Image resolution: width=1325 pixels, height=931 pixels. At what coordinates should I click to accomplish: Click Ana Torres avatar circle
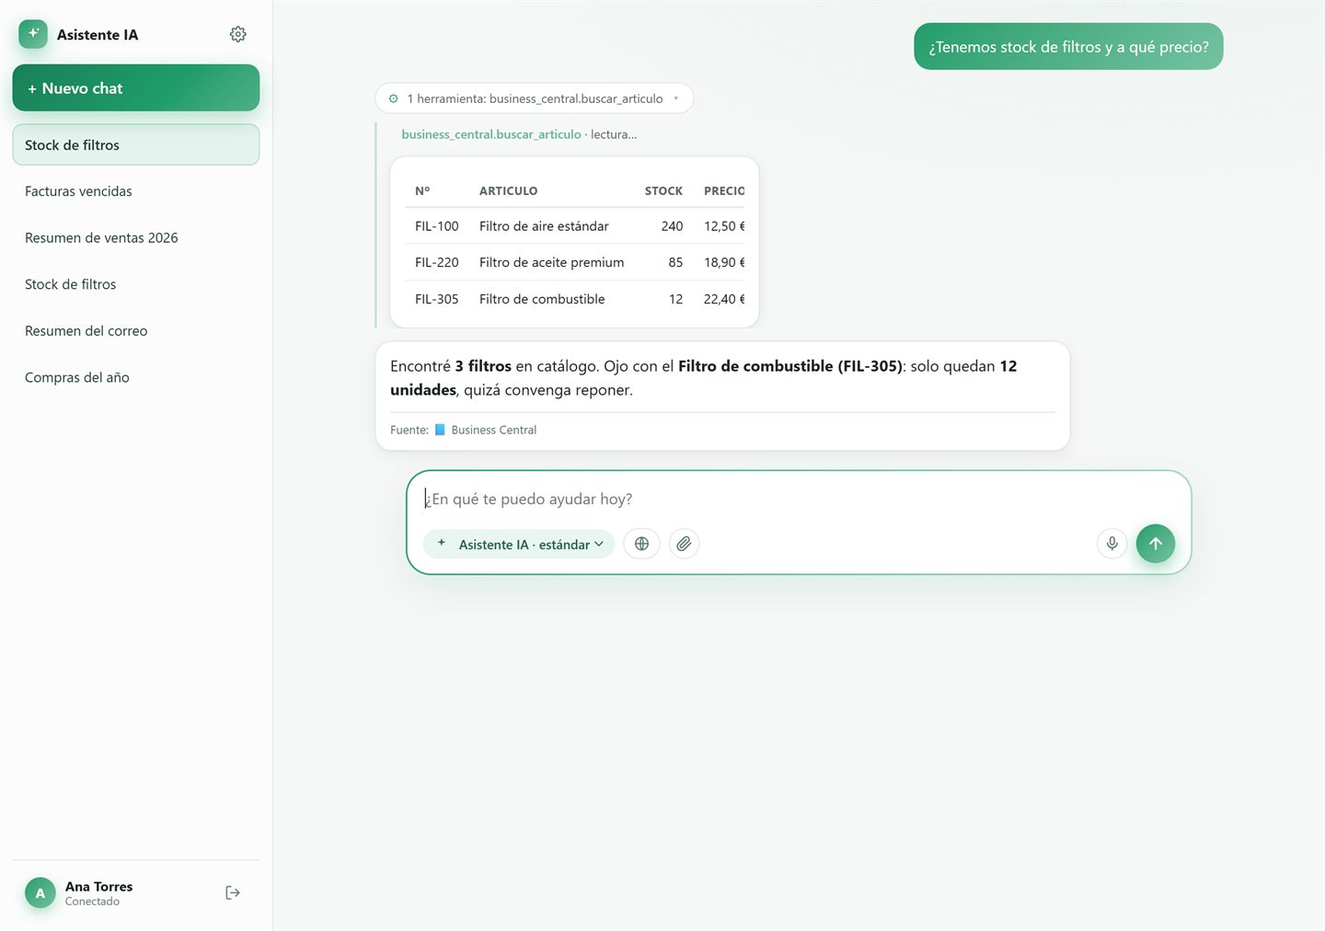coord(40,892)
